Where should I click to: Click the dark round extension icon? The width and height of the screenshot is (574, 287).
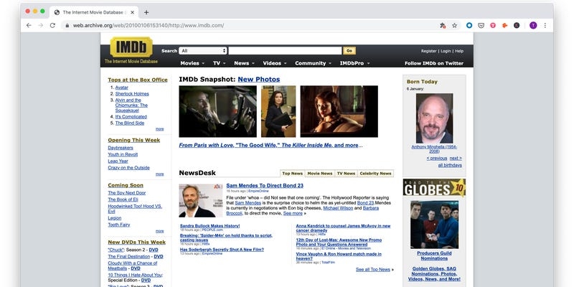516,25
